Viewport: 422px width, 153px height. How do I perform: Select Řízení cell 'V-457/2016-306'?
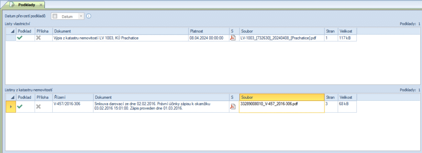click(x=73, y=107)
